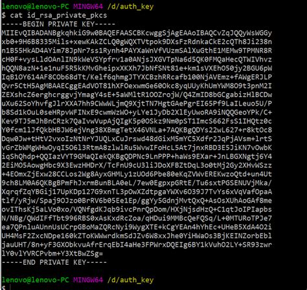Click the key line starting with xb0+9H6B
The height and width of the screenshot is (290, 307).
tap(137, 41)
